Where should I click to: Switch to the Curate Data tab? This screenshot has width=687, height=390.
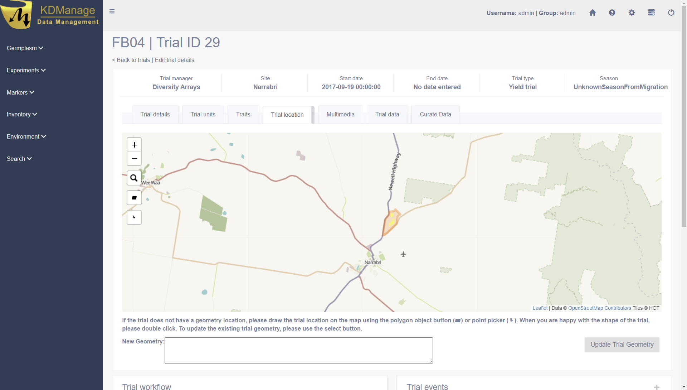[x=435, y=114]
